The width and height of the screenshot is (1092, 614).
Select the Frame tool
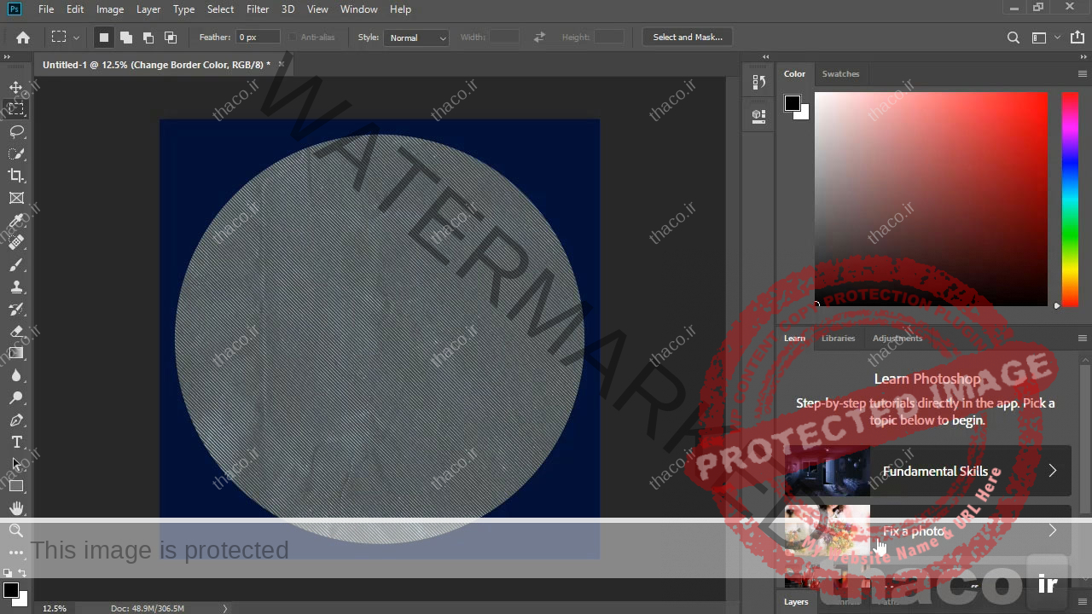coord(16,198)
